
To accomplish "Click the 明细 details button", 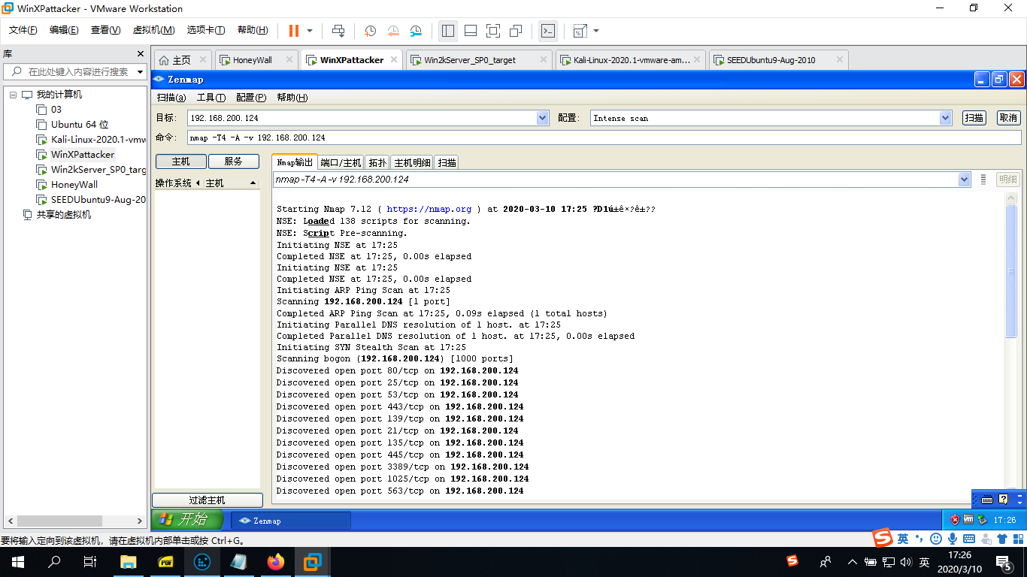I will coord(1007,180).
